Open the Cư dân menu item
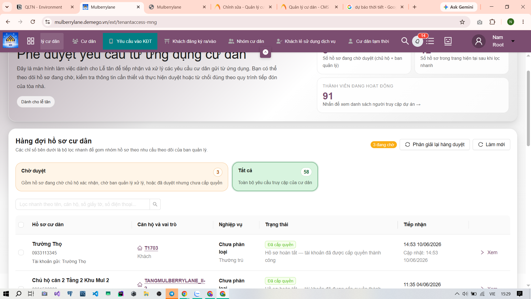This screenshot has width=531, height=299. tap(84, 41)
